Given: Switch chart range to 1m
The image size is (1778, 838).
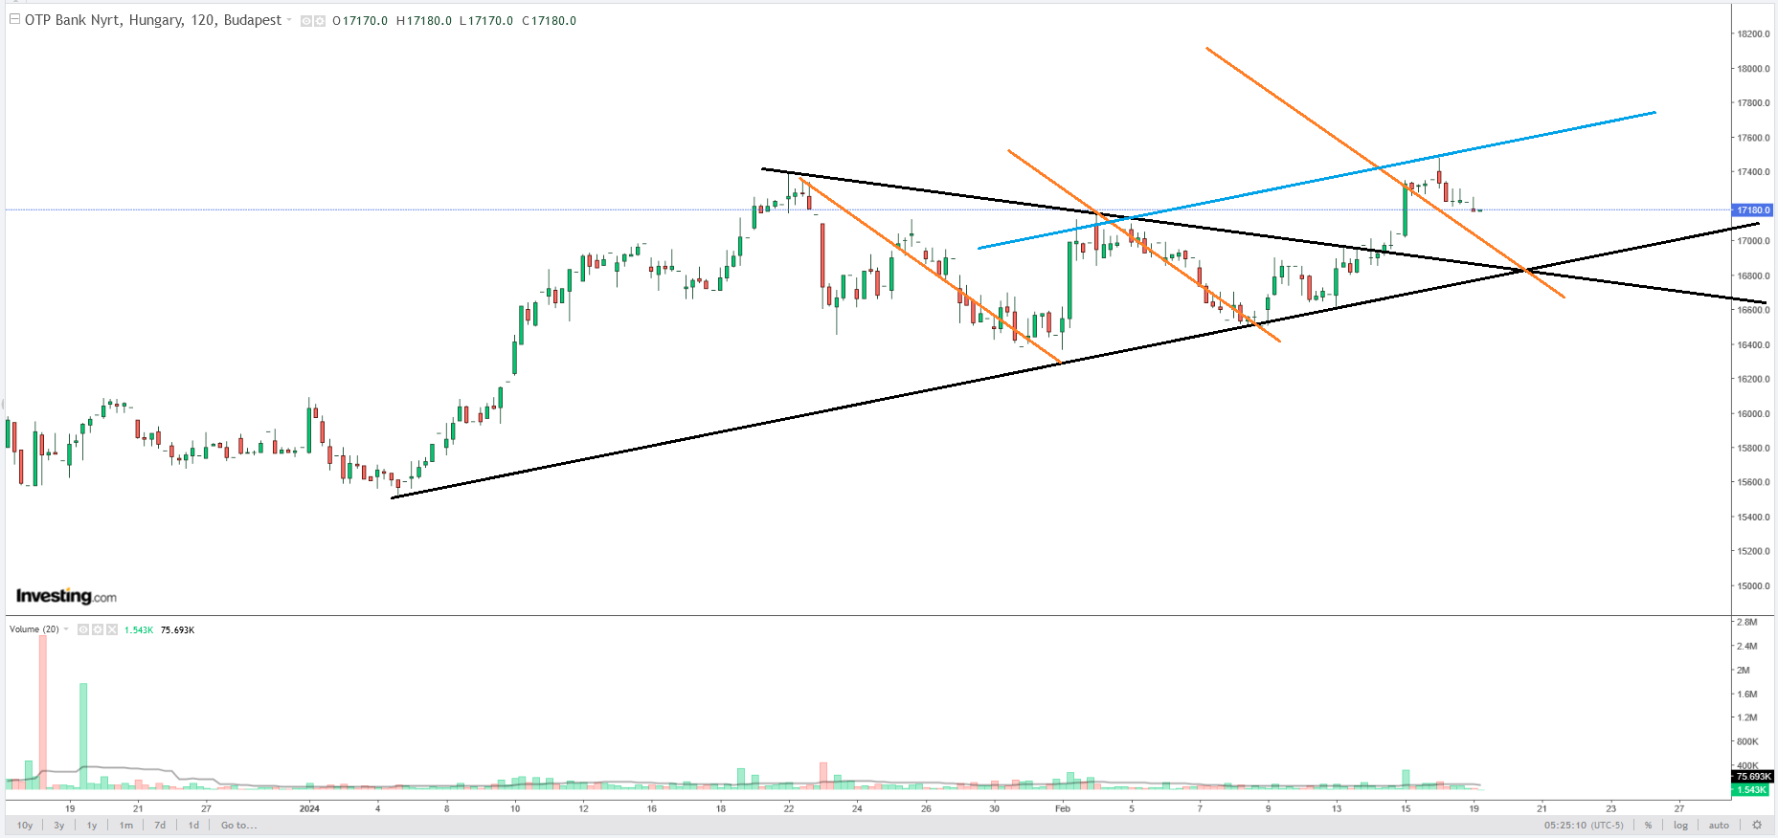Looking at the screenshot, I should pyautogui.click(x=126, y=825).
